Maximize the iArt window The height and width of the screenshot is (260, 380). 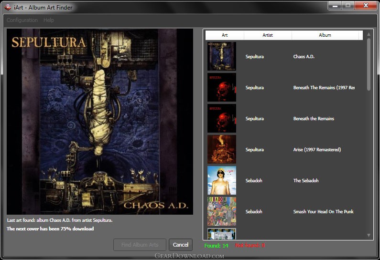pyautogui.click(x=348, y=5)
